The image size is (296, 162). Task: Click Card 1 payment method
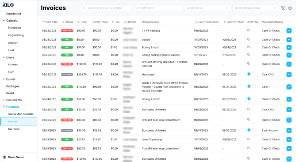tap(265, 87)
